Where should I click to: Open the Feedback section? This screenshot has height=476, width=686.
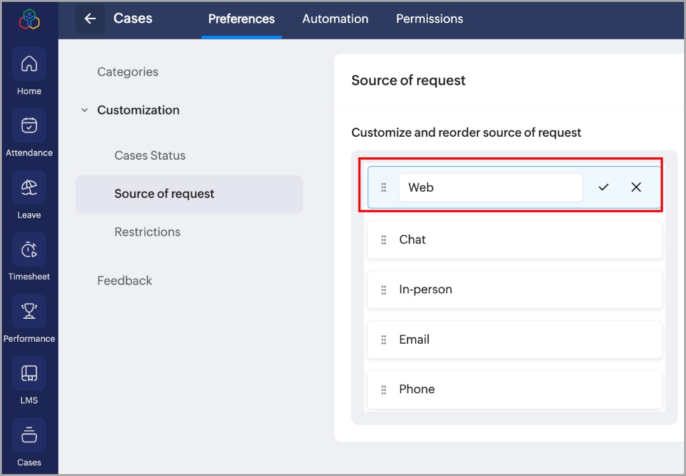coord(125,281)
